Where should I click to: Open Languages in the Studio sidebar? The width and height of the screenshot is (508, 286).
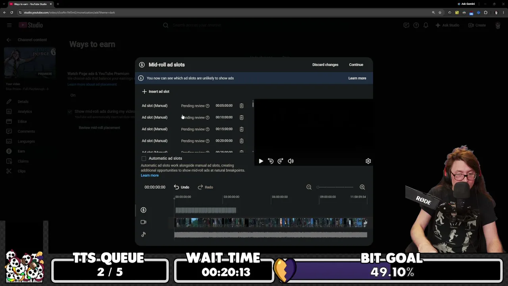coord(26,141)
